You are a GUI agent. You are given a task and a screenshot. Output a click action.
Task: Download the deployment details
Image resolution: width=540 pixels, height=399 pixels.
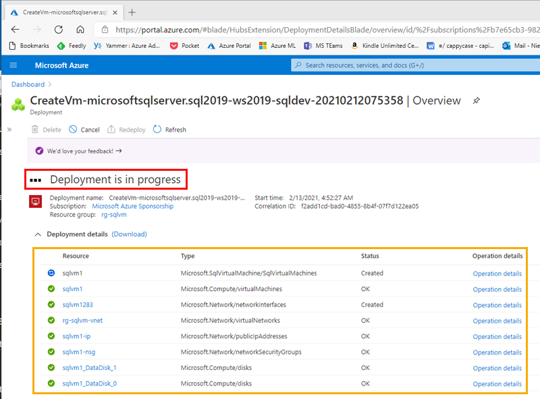click(x=129, y=234)
